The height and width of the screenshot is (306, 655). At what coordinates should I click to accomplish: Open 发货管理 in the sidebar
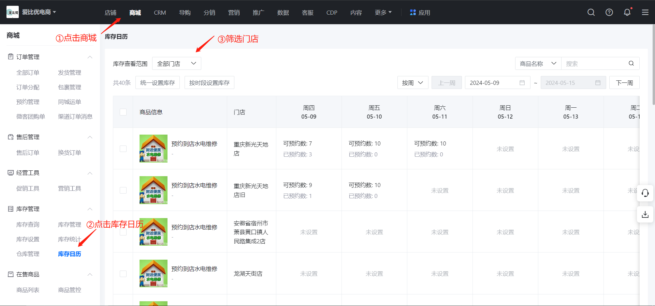click(70, 73)
